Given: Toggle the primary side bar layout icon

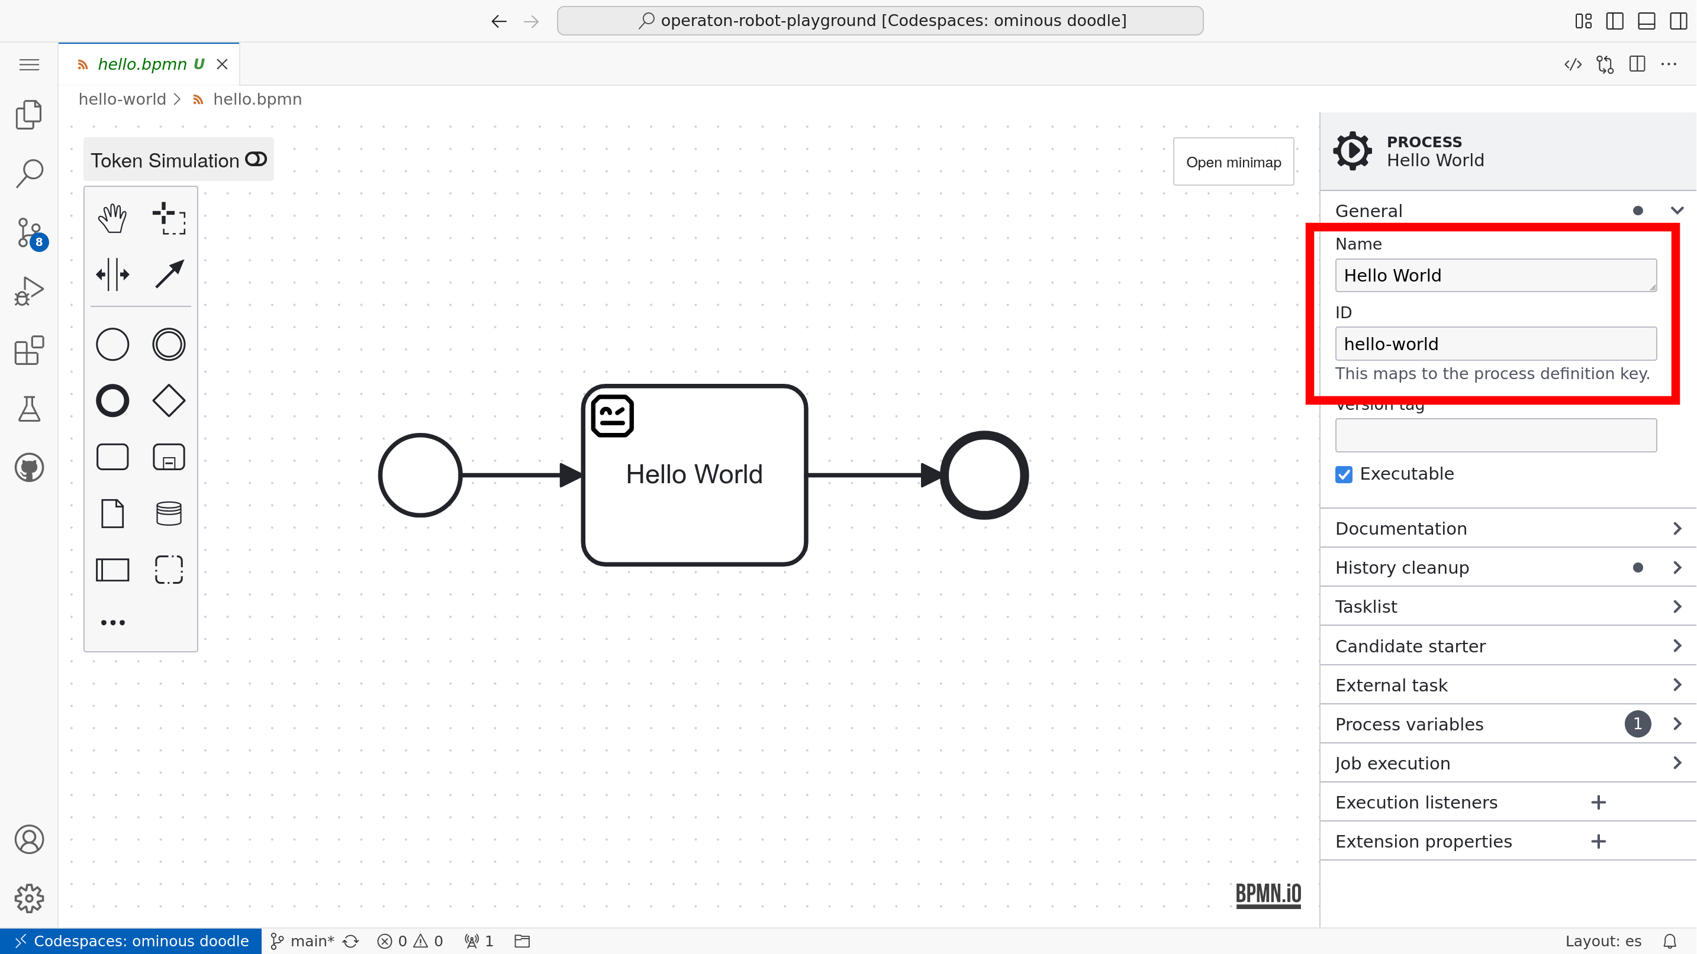Looking at the screenshot, I should (1615, 21).
